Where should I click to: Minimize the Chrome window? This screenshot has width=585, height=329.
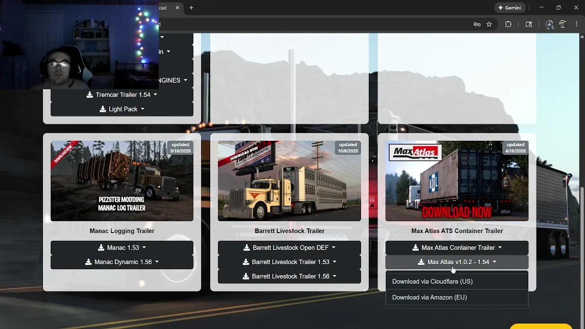pyautogui.click(x=542, y=8)
